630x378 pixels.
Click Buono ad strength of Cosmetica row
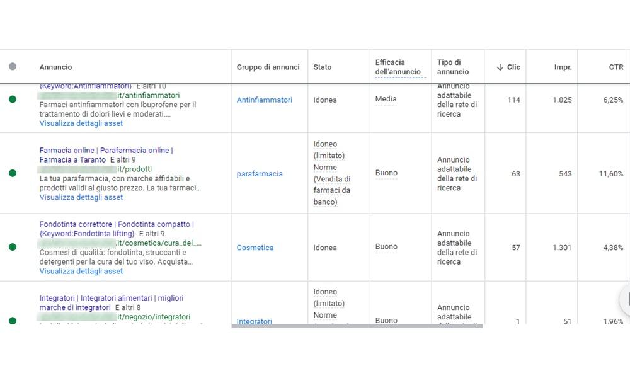click(386, 246)
